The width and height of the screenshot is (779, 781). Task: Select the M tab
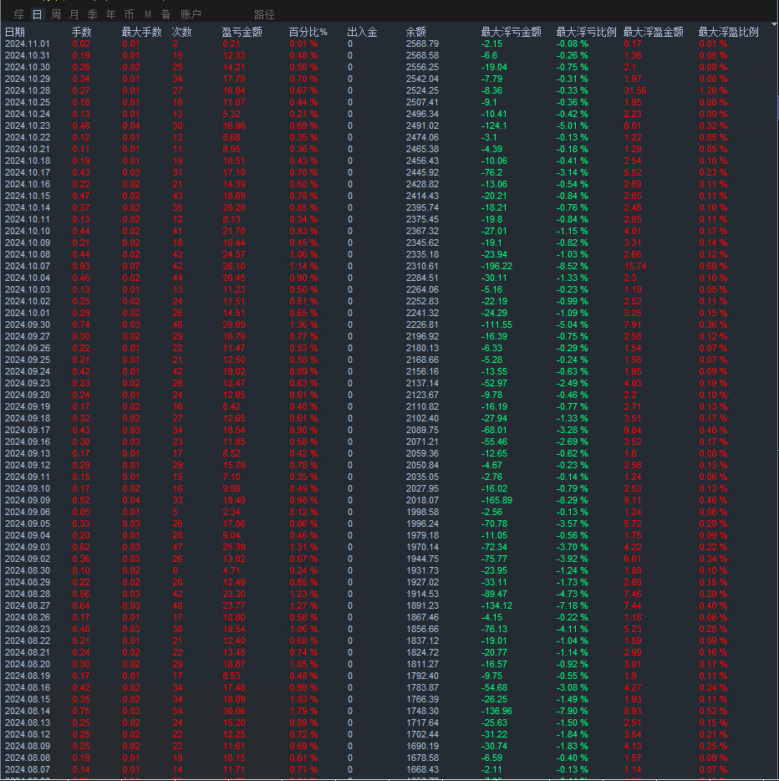pyautogui.click(x=147, y=14)
